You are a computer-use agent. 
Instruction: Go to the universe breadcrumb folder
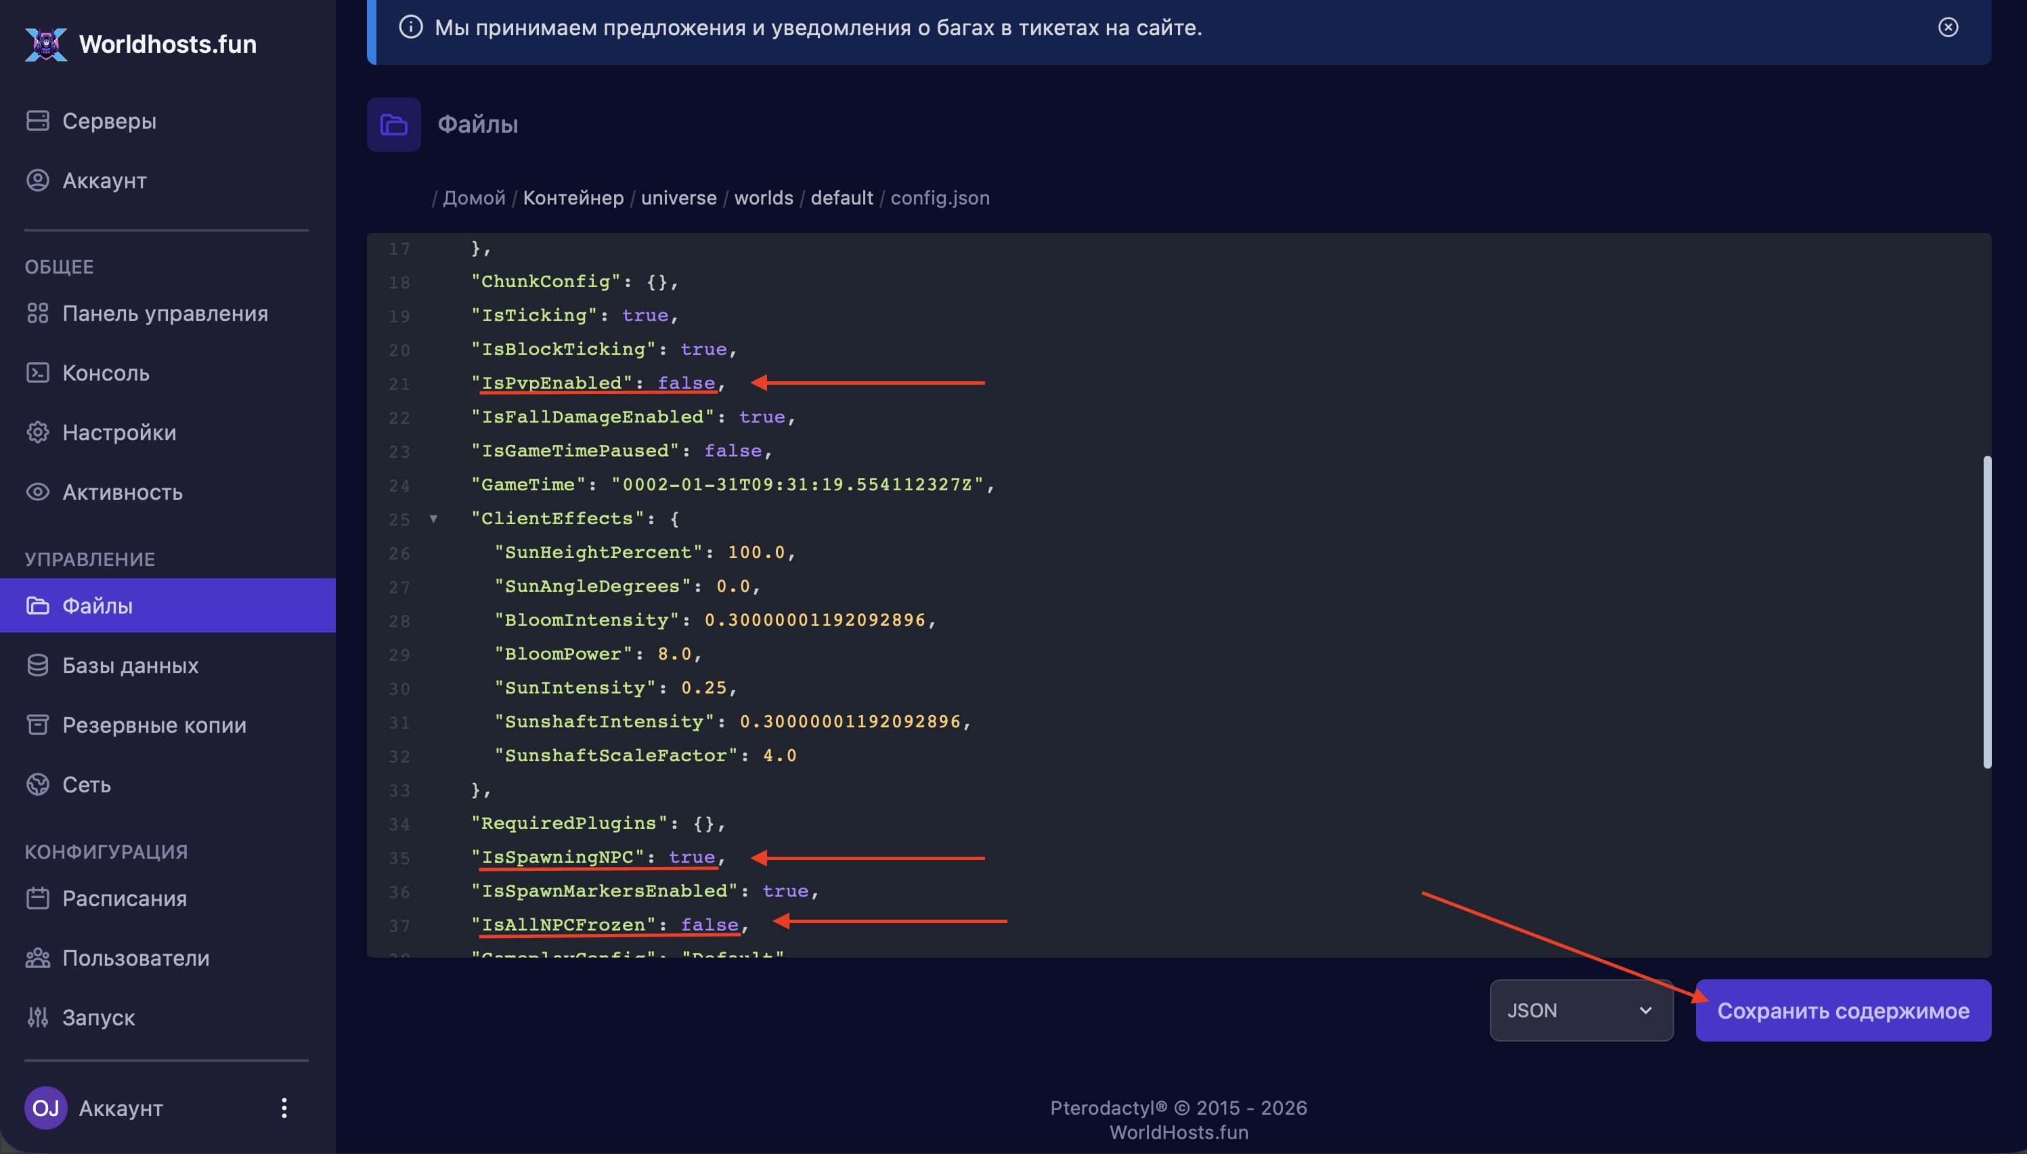pyautogui.click(x=678, y=197)
